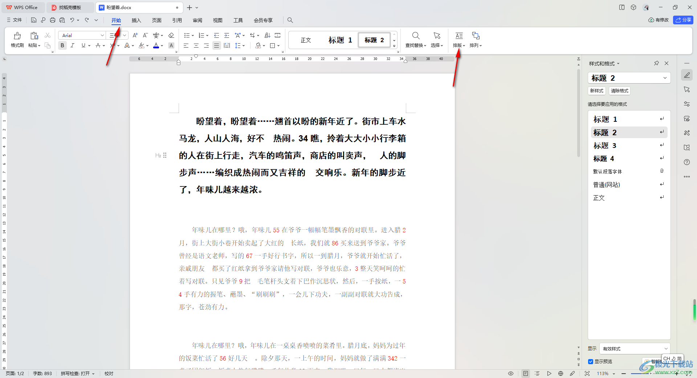Viewport: 697px width, 378px height.
Task: Click the 清除格式 button
Action: coord(619,91)
